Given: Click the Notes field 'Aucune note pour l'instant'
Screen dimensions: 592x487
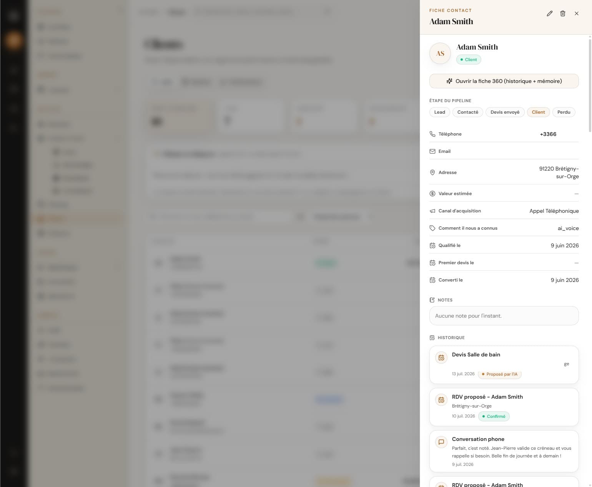Looking at the screenshot, I should (504, 316).
